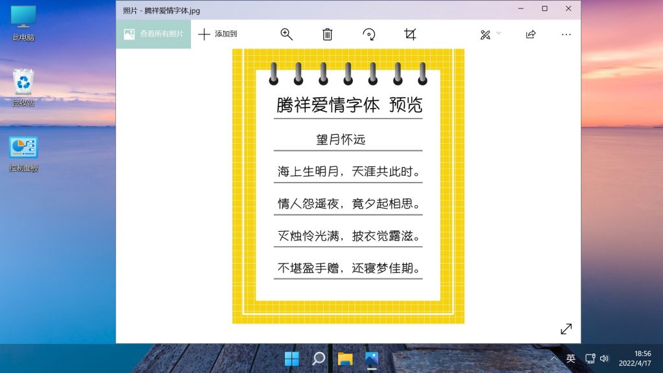Toggle the 英 input method indicator
Image resolution: width=663 pixels, height=373 pixels.
(x=570, y=359)
